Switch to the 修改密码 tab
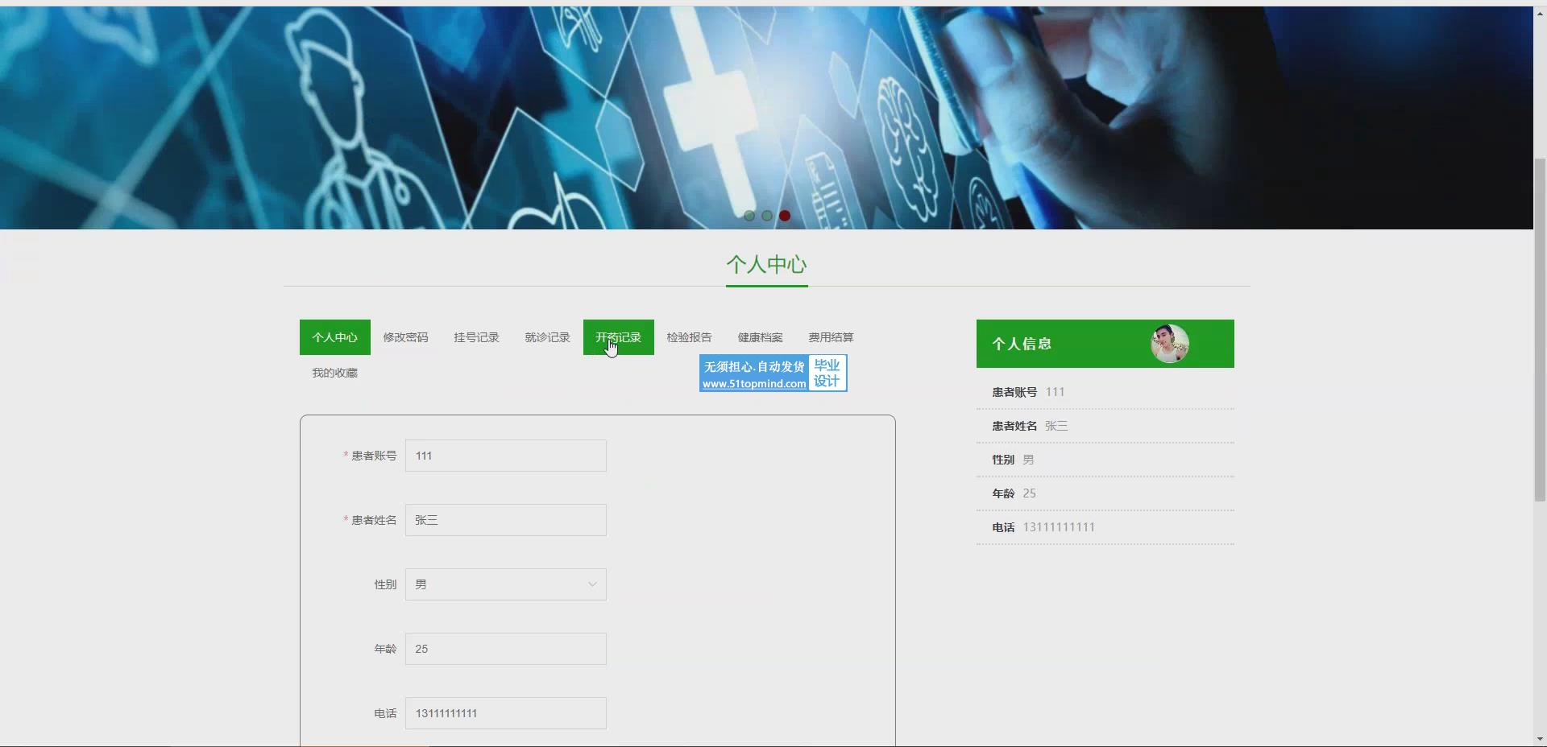This screenshot has height=747, width=1547. [406, 337]
